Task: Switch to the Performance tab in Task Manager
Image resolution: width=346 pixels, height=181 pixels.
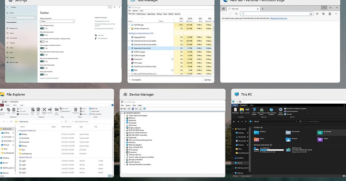Action: 141,14
